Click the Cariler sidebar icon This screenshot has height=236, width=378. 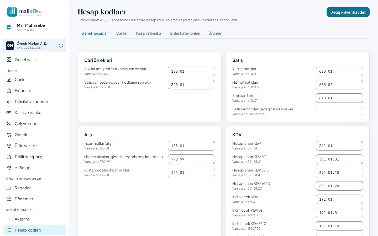tap(9, 80)
